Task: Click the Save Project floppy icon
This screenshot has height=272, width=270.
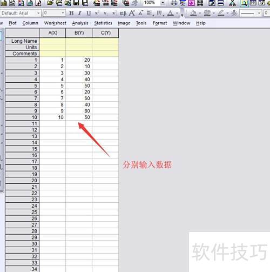Action: 76,3
